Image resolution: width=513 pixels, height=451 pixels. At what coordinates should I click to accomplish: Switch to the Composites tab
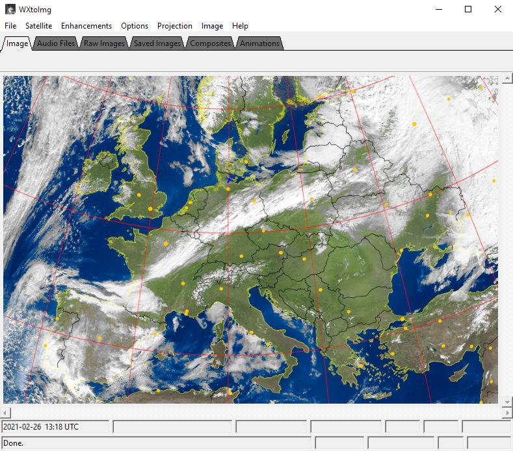[x=210, y=43]
